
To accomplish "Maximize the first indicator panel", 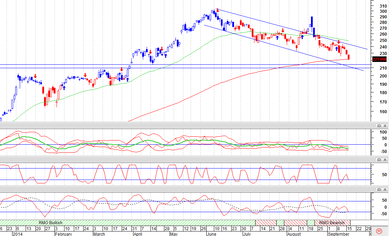I will [379, 126].
